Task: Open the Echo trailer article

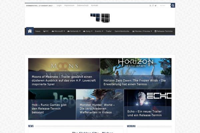Action: coord(148,104)
